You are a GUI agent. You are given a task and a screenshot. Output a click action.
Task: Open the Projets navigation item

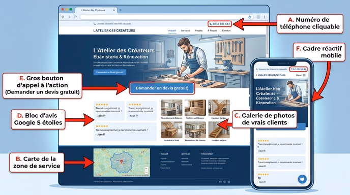(199, 31)
